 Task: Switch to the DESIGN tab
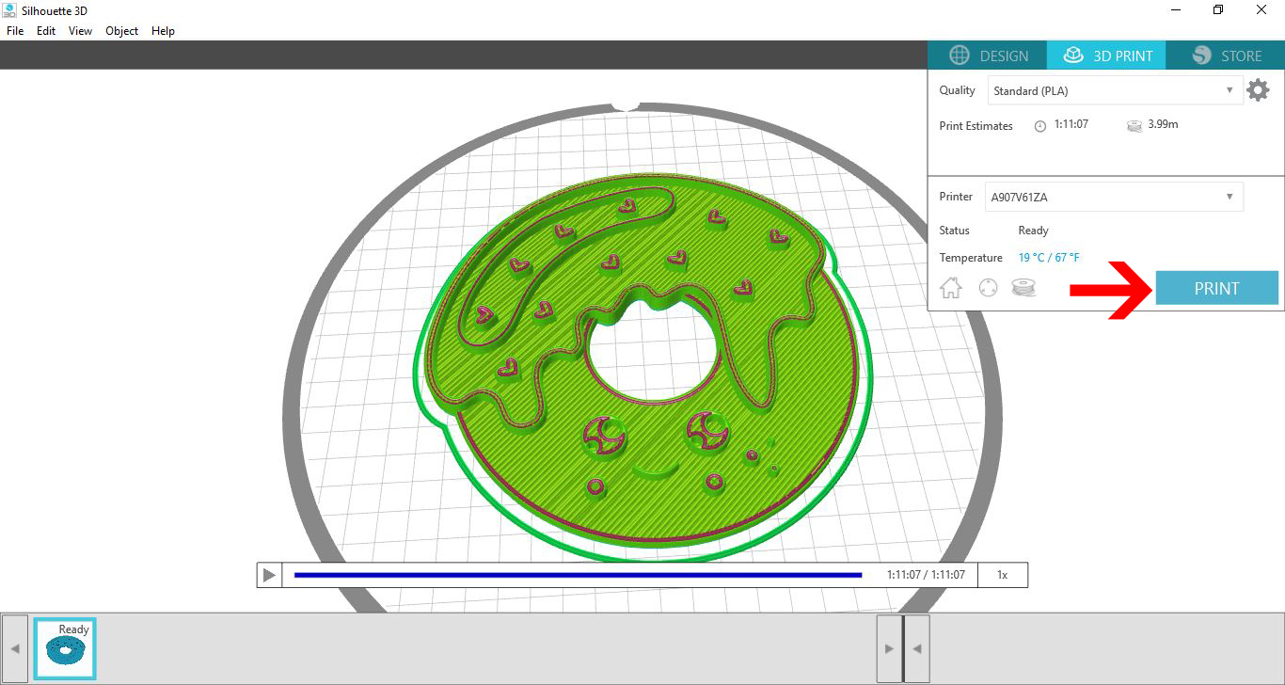[988, 56]
